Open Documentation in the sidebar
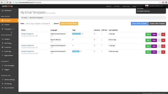The height and width of the screenshot is (94, 168). pyautogui.click(x=9, y=88)
